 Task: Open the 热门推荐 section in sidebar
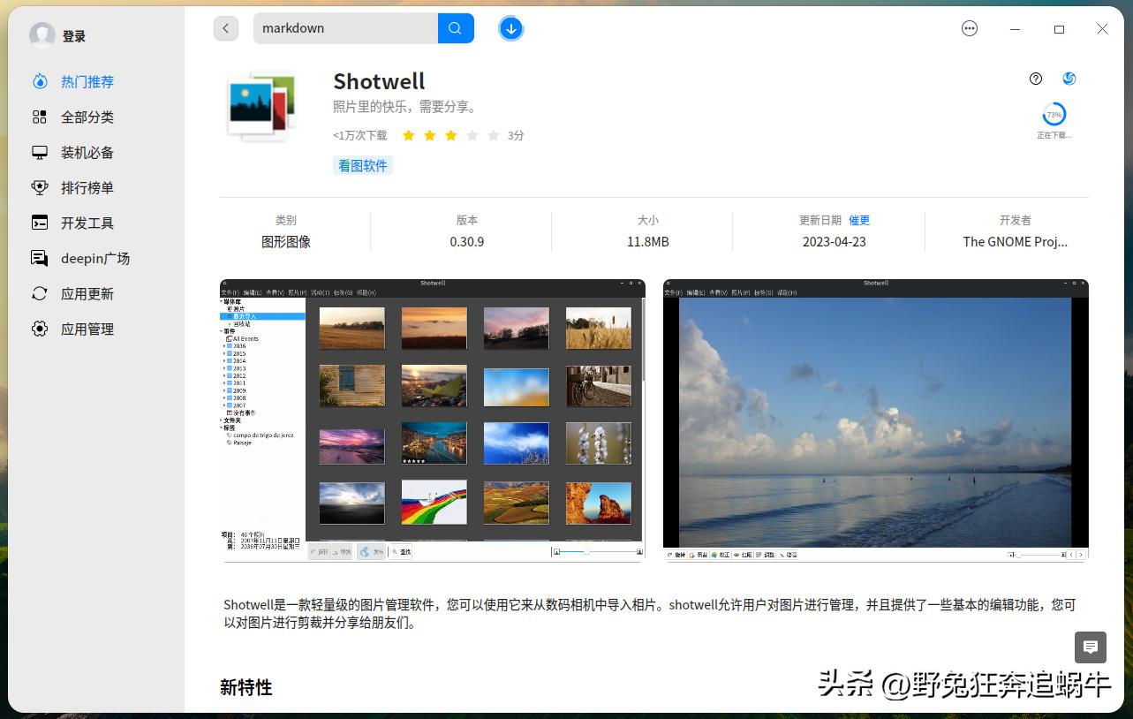(x=87, y=81)
